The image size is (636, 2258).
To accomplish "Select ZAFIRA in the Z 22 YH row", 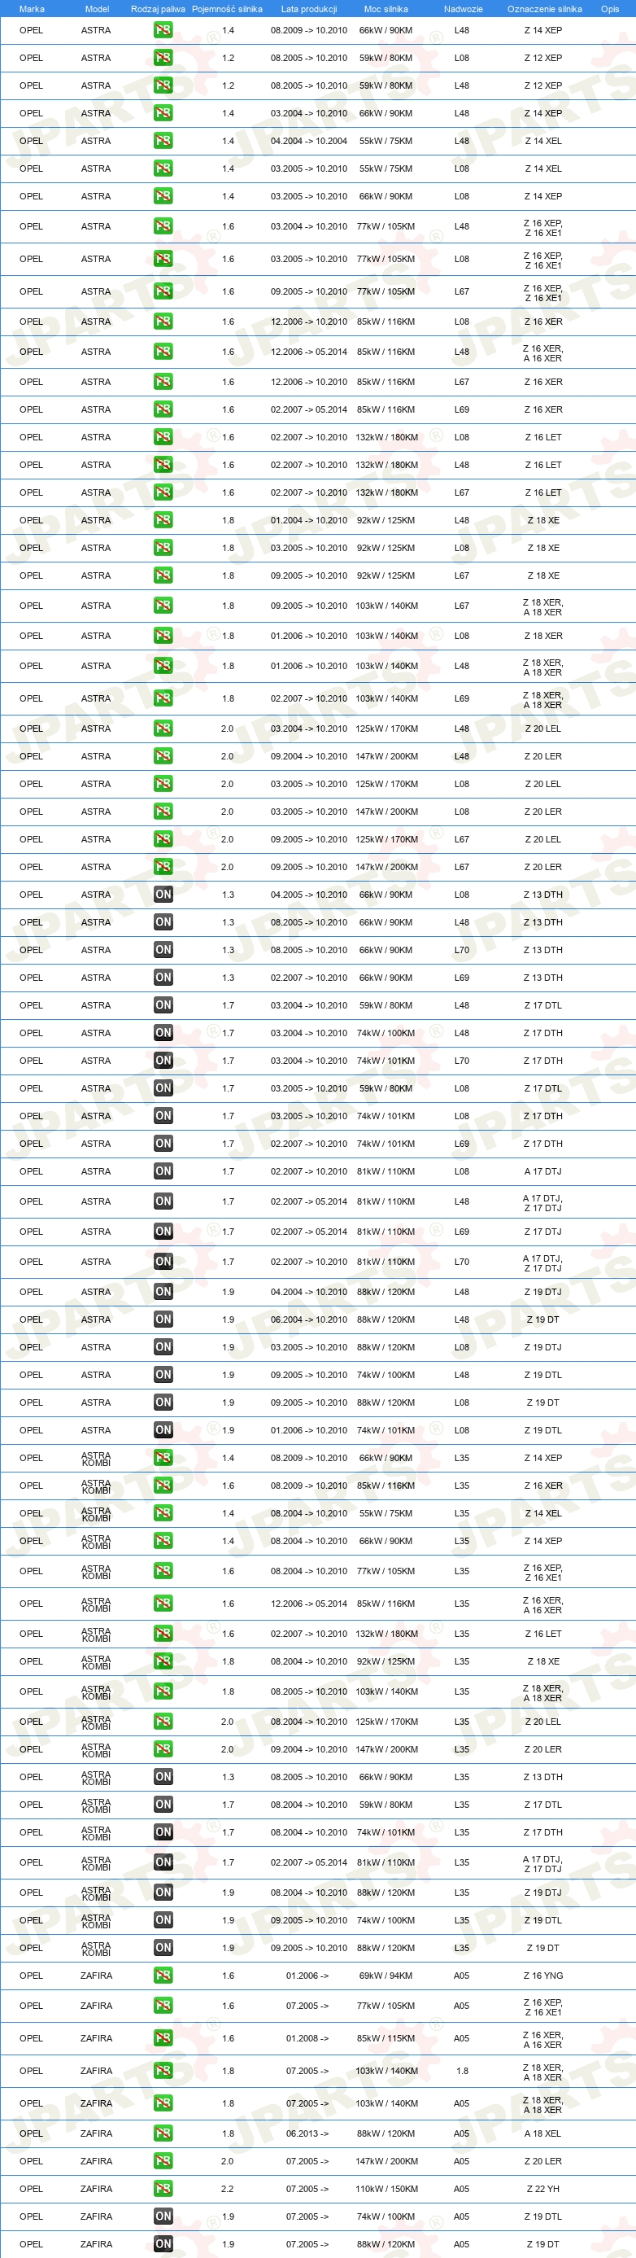I will (96, 2189).
